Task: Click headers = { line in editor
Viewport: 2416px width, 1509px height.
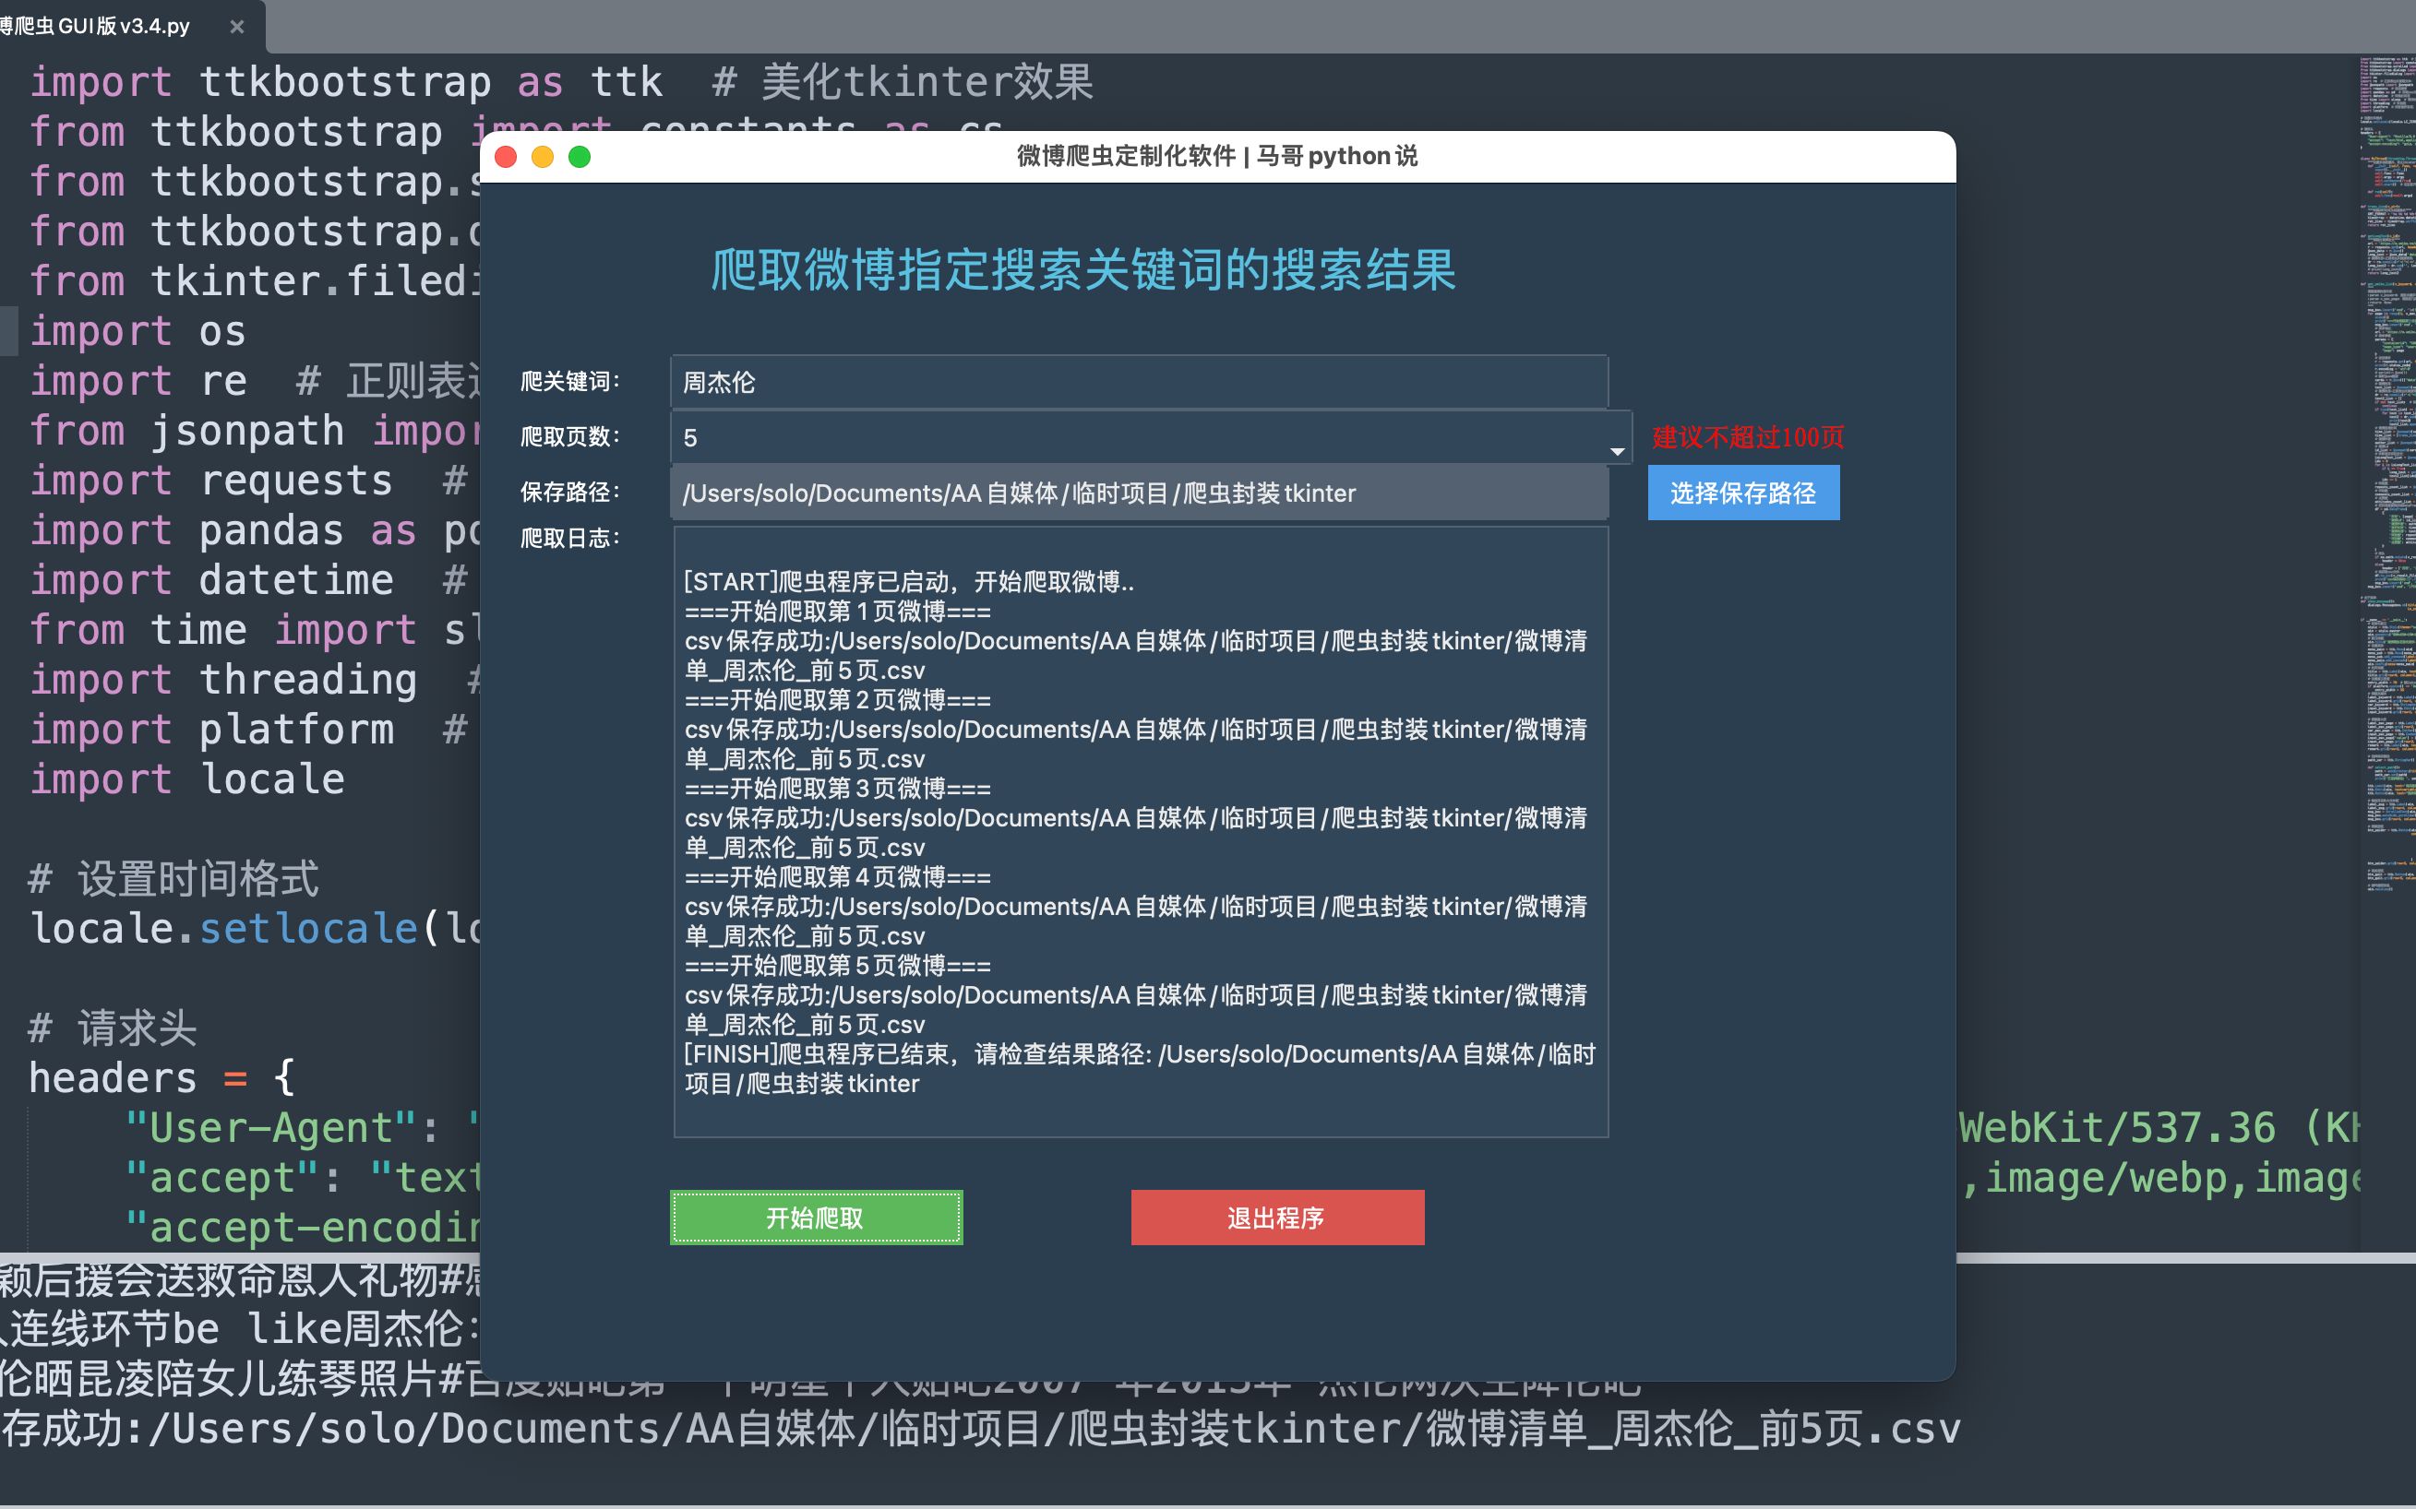Action: pos(161,1079)
